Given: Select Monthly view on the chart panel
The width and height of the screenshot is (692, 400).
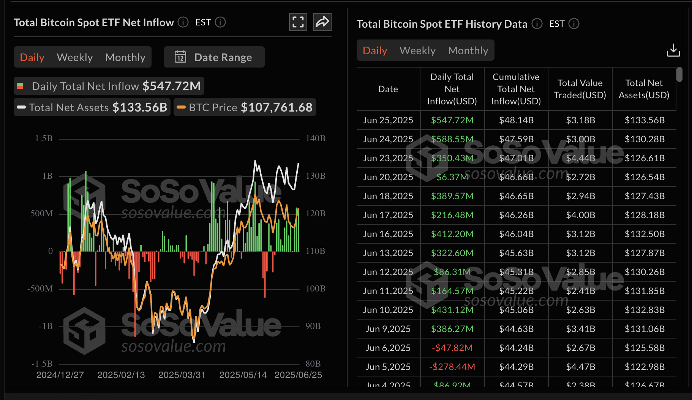Looking at the screenshot, I should coord(125,57).
